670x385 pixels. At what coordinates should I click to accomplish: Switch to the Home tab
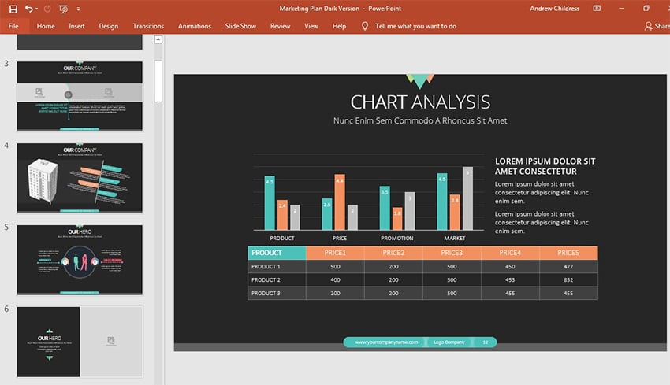tap(46, 26)
